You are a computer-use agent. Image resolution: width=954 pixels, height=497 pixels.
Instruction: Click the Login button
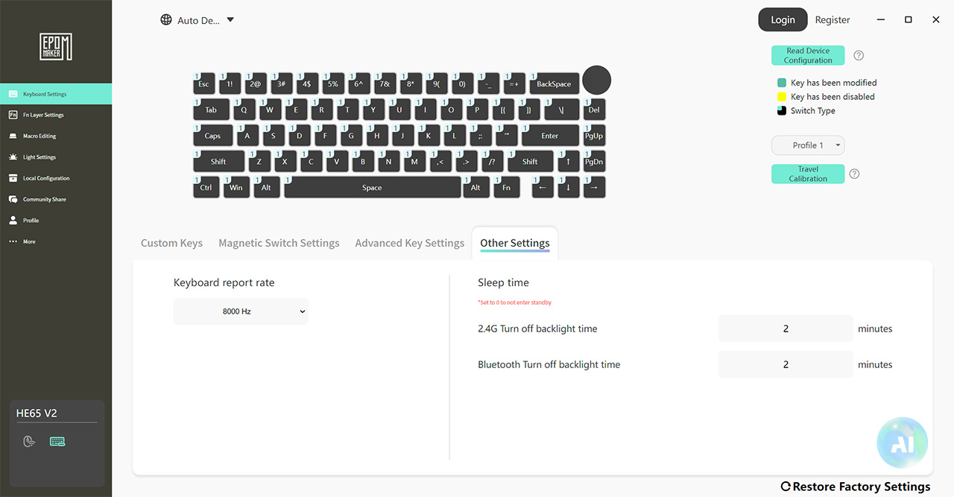[x=783, y=20]
